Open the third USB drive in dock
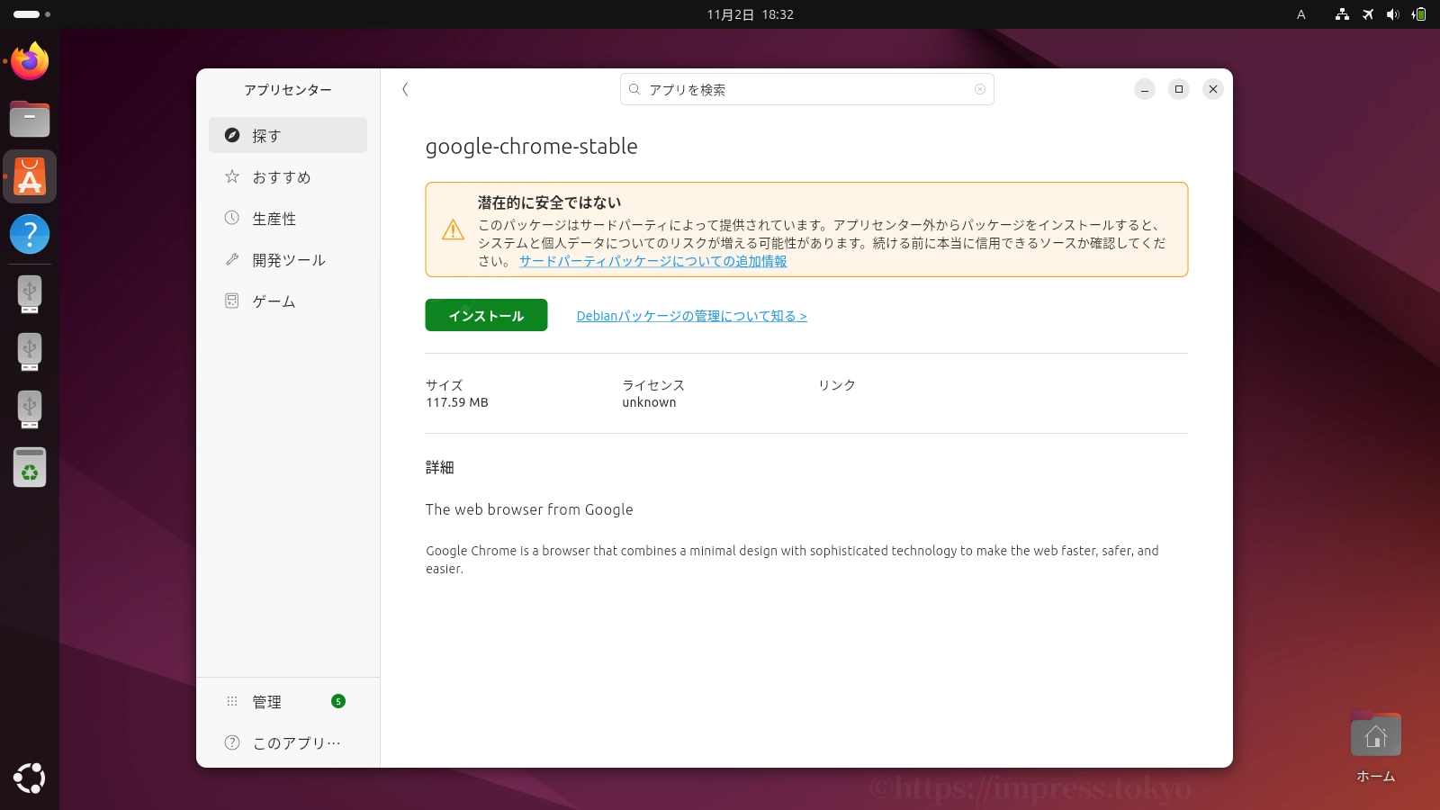Screen dimensions: 1440x810 click(30, 409)
